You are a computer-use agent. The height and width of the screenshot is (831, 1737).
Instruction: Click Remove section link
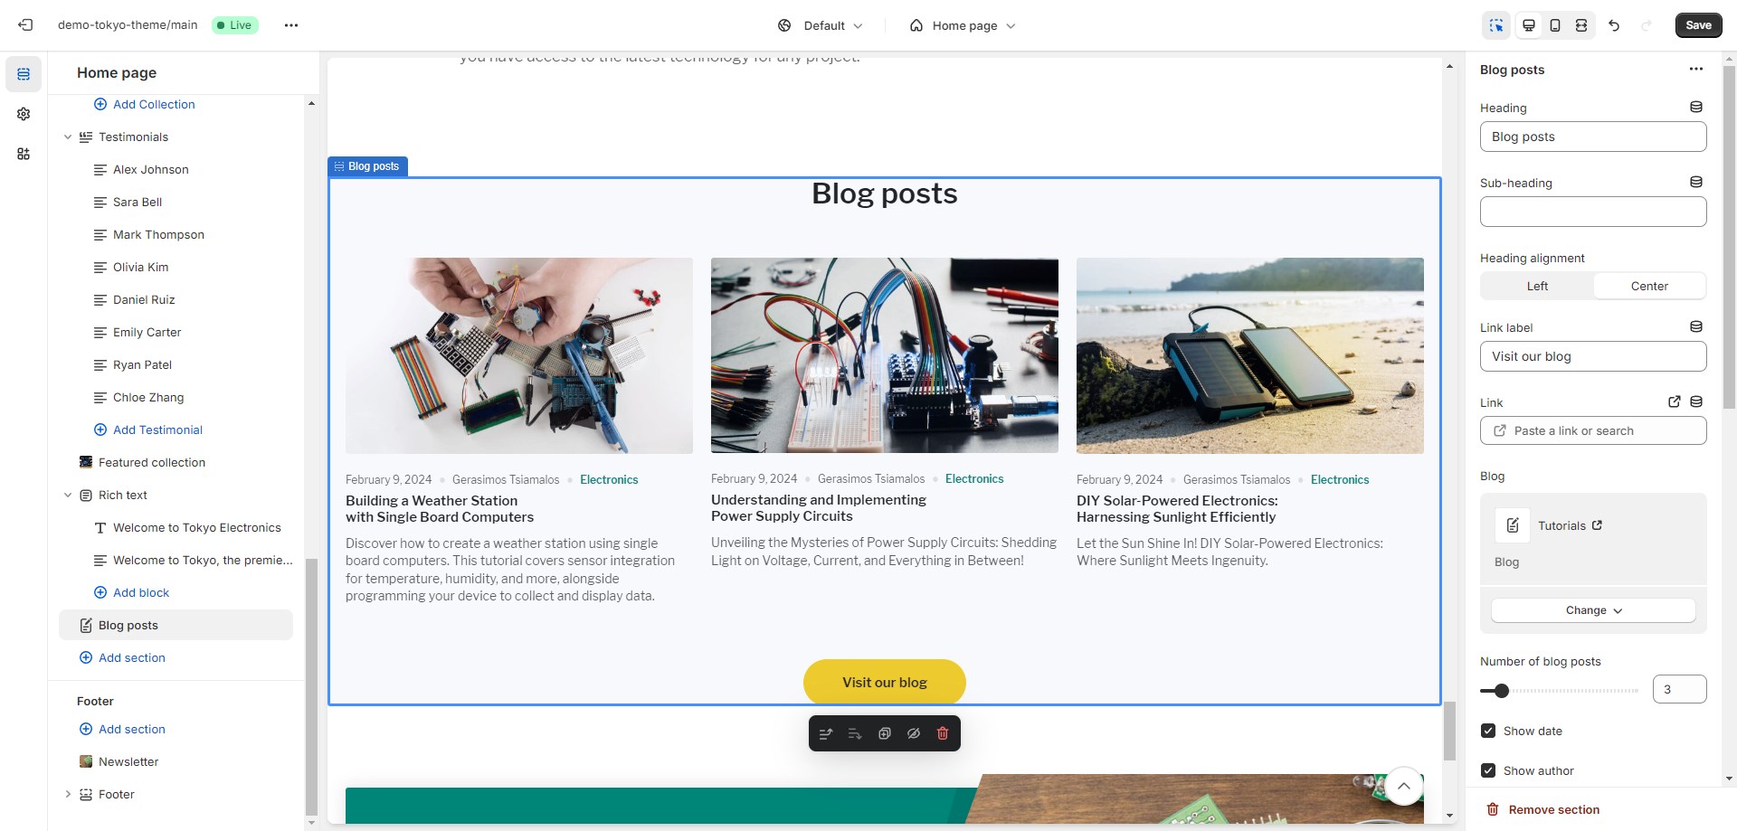click(1553, 809)
